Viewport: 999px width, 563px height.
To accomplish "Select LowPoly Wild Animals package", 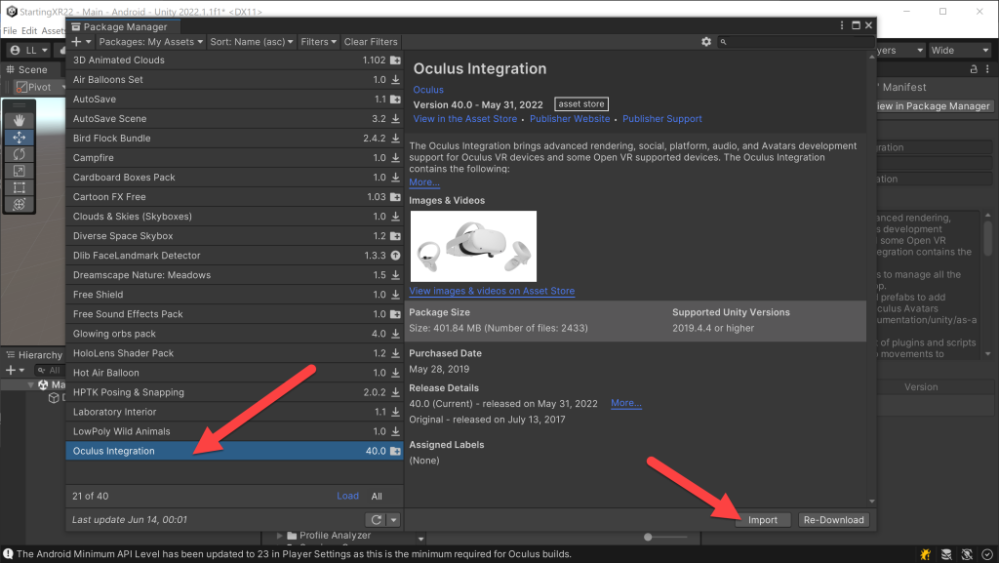I will coord(234,431).
